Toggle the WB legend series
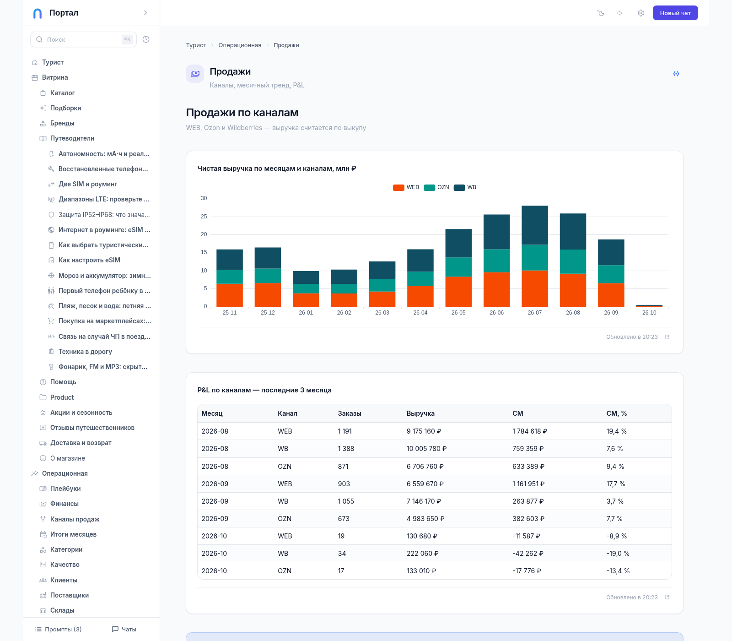Image resolution: width=732 pixels, height=641 pixels. click(465, 187)
